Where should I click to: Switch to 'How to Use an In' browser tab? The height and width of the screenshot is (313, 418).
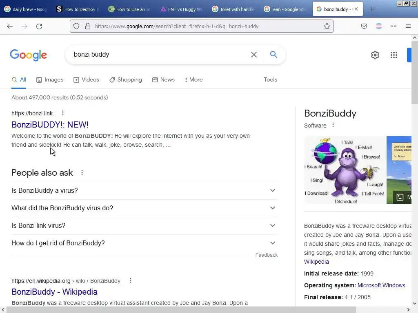pyautogui.click(x=129, y=9)
